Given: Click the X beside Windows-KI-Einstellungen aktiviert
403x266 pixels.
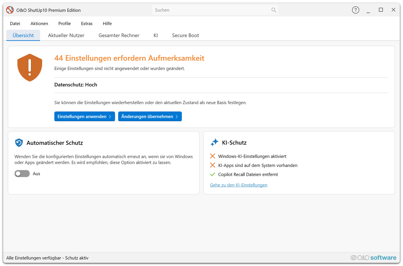Looking at the screenshot, I should [x=213, y=156].
